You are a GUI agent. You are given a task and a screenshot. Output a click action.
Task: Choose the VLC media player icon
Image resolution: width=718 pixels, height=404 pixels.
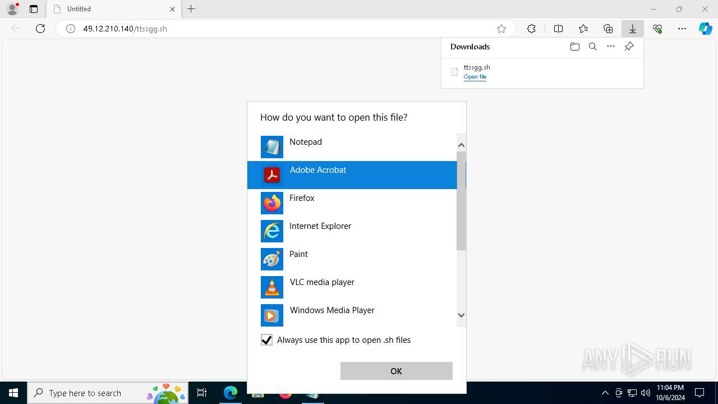coord(272,287)
